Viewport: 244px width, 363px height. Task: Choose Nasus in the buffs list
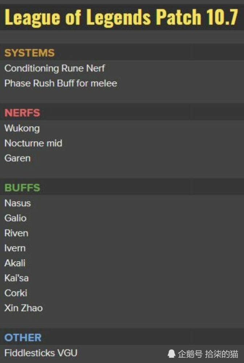[17, 203]
